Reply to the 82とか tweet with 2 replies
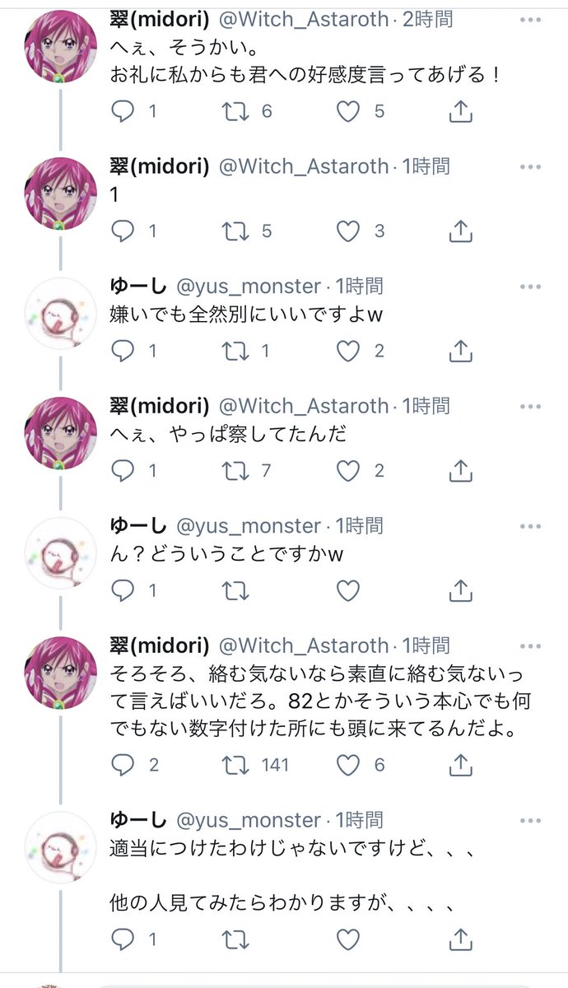 tap(123, 765)
